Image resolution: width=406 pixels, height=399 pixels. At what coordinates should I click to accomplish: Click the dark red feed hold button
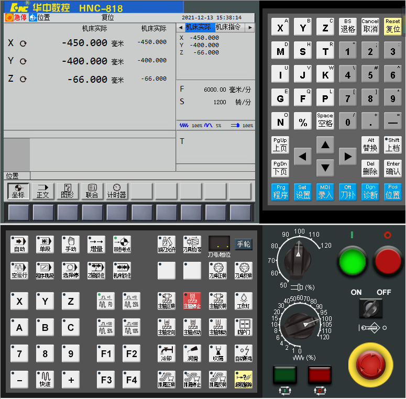point(320,374)
